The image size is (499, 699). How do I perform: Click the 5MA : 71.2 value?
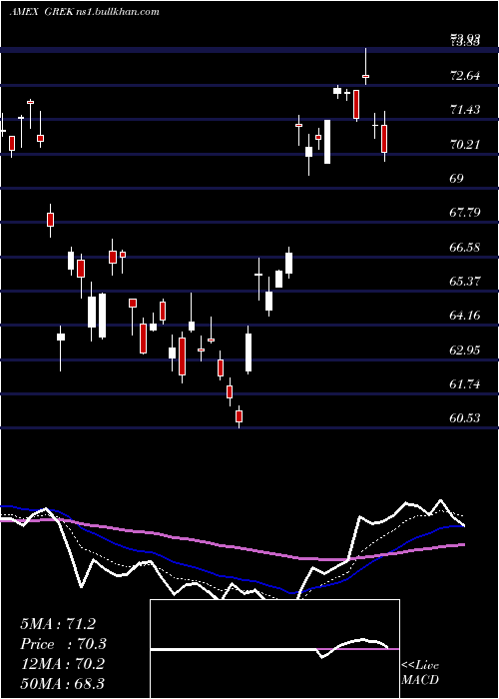[x=58, y=624]
